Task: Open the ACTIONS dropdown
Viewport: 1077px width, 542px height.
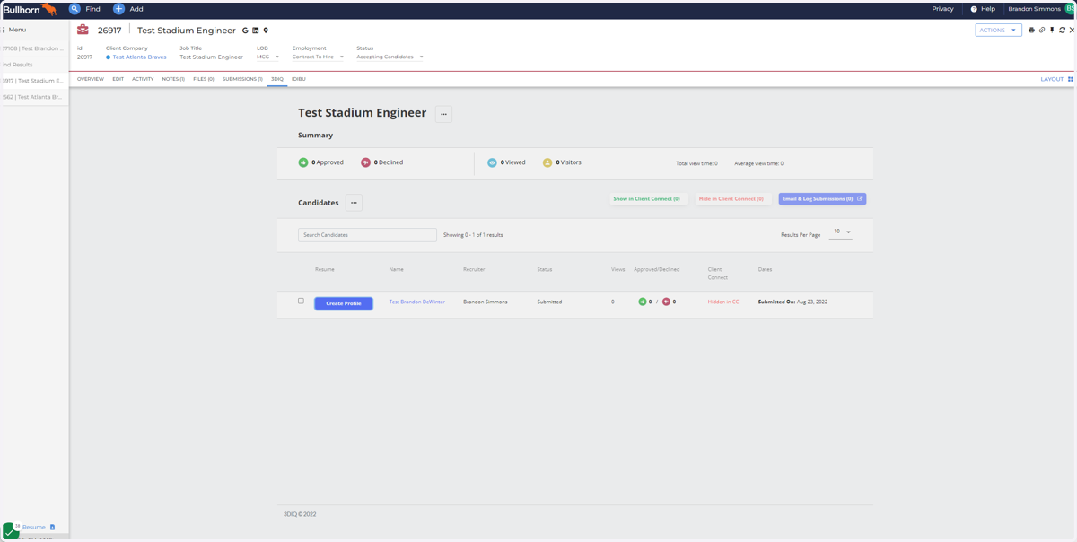Action: pos(998,31)
